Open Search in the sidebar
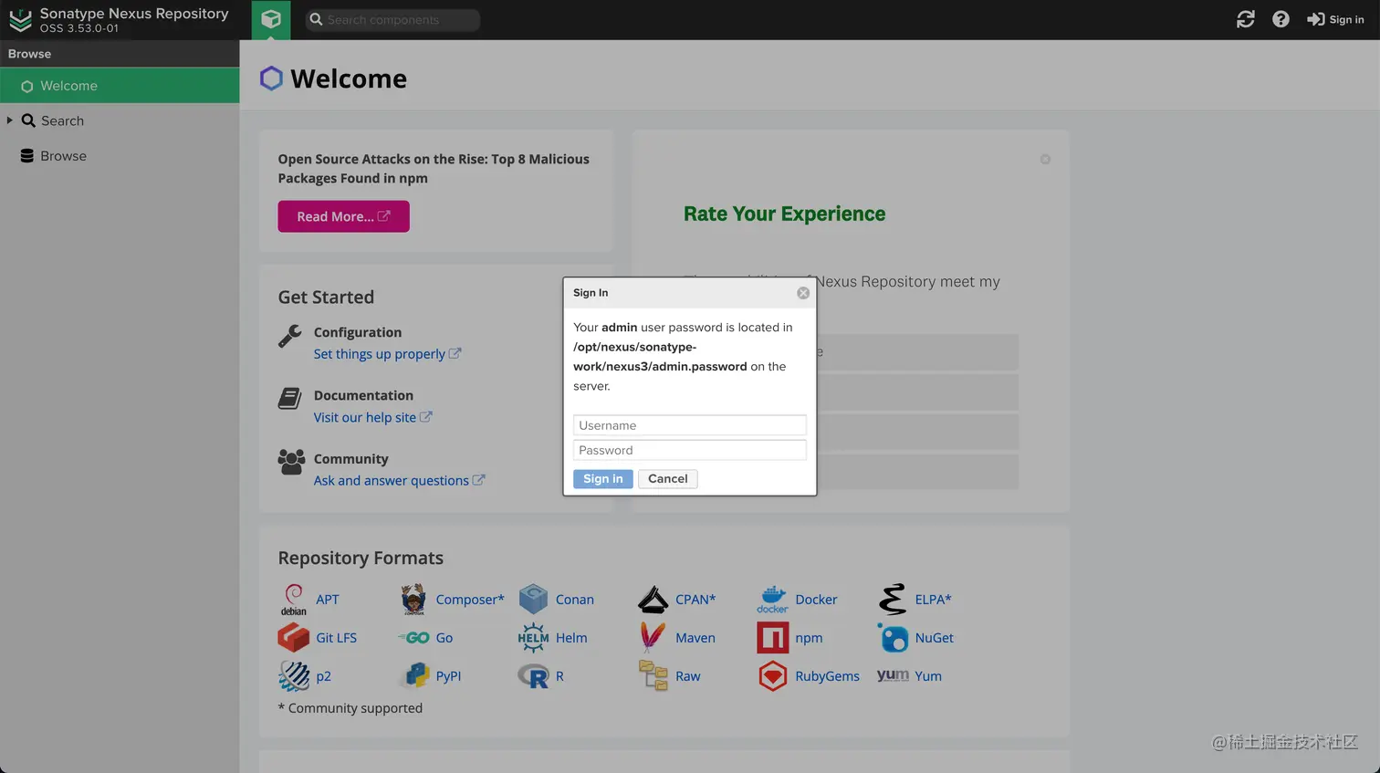This screenshot has width=1380, height=773. pyautogui.click(x=62, y=120)
